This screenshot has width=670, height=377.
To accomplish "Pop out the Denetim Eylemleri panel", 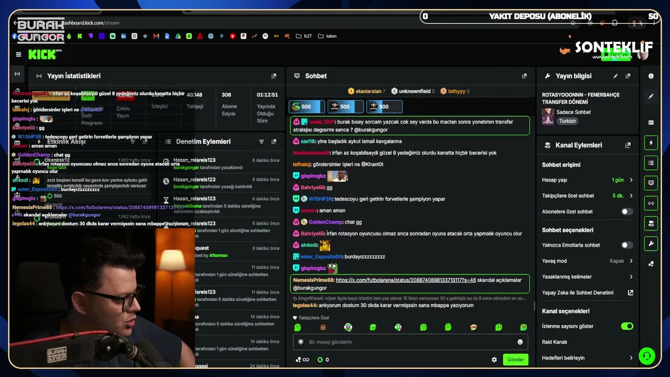I will coord(274,141).
